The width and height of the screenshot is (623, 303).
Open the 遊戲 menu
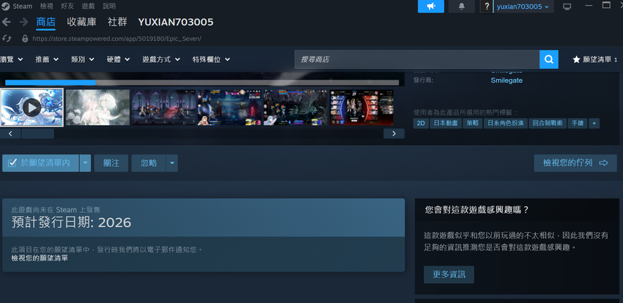tap(88, 7)
